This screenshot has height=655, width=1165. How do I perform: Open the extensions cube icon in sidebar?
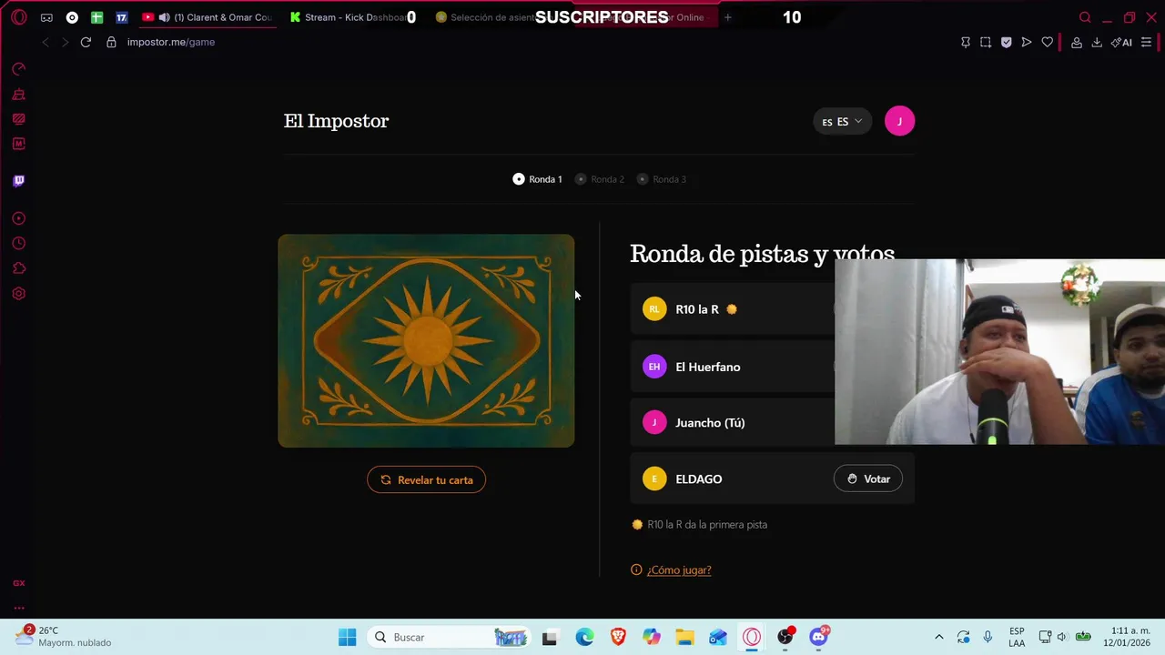coord(18,268)
